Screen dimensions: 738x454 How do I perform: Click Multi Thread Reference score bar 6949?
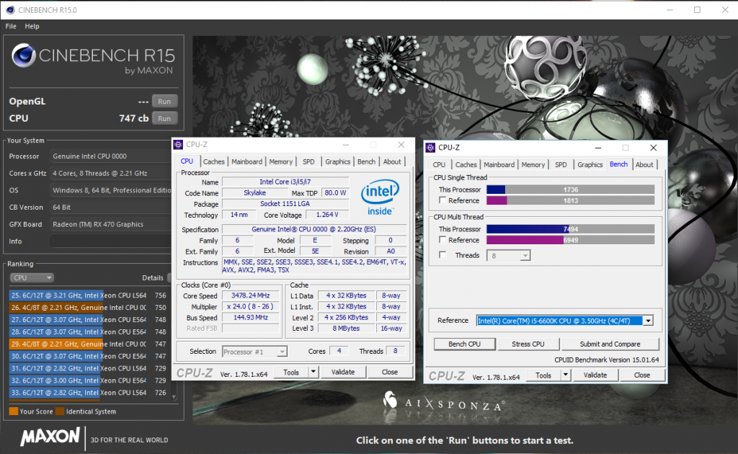click(571, 240)
